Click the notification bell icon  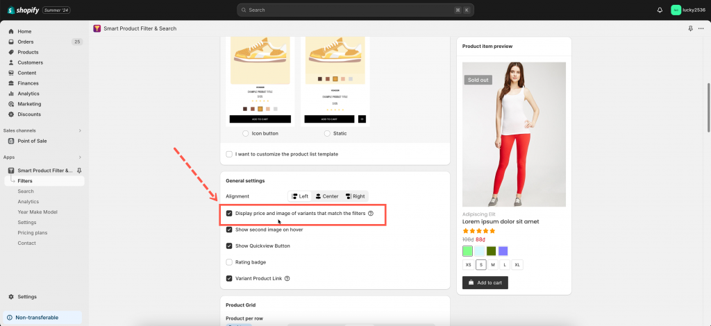click(660, 10)
